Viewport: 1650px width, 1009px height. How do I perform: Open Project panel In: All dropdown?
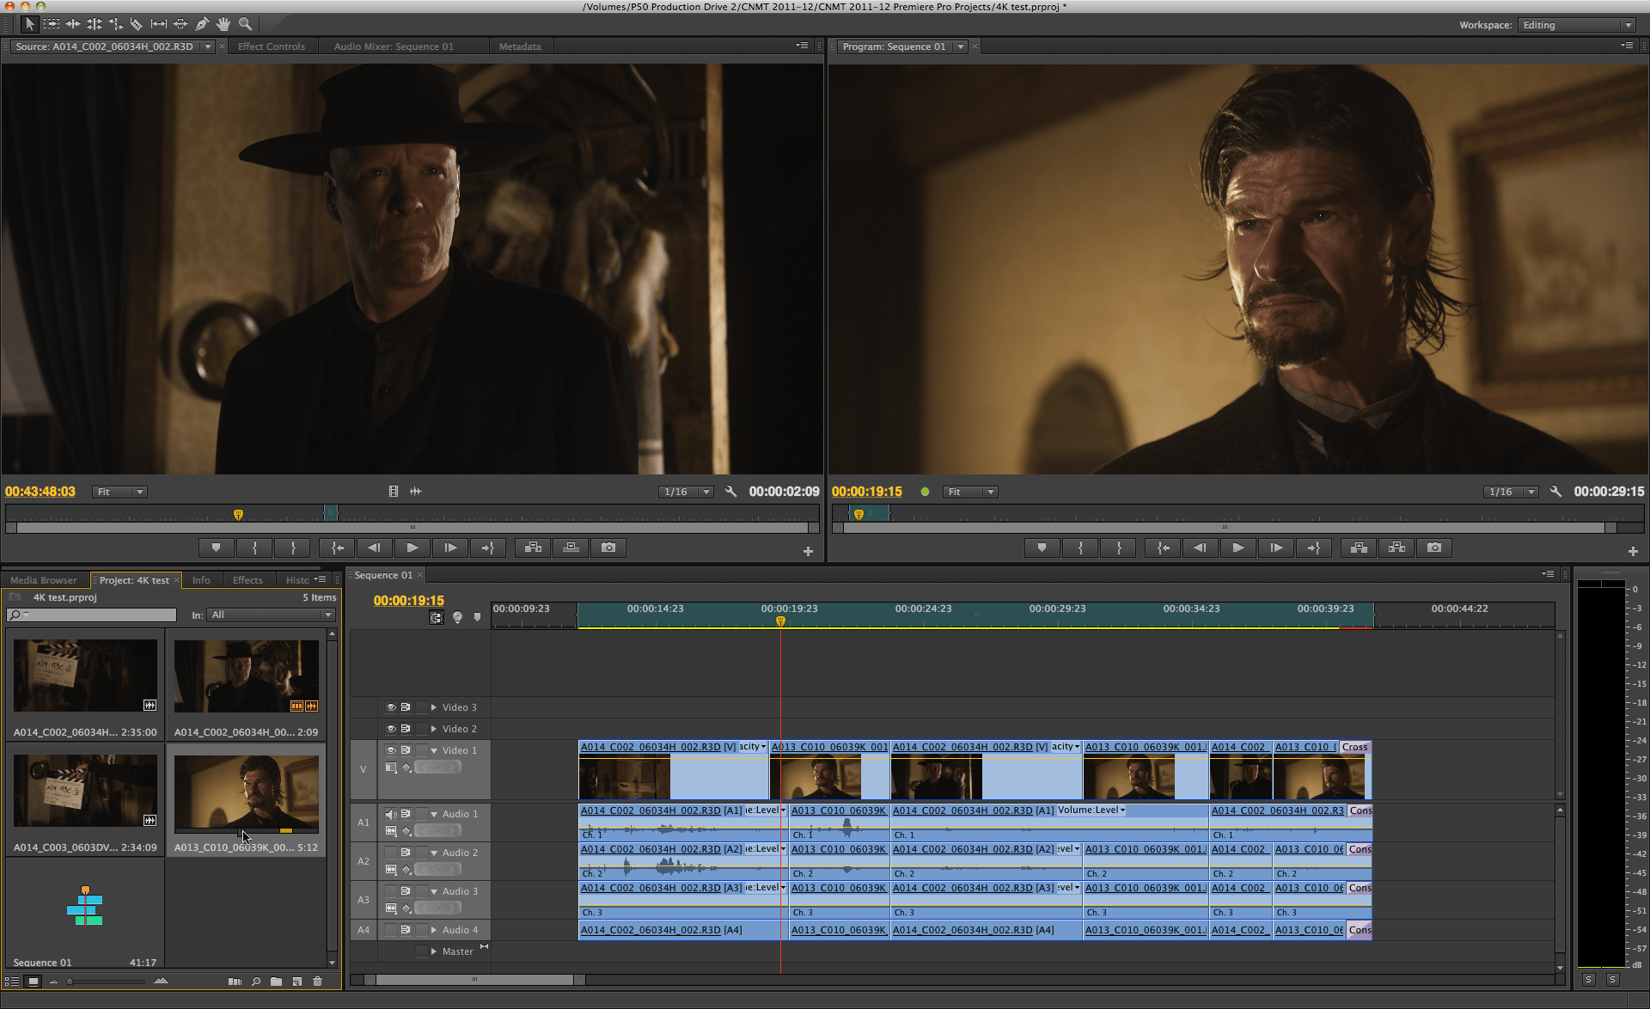pos(272,615)
